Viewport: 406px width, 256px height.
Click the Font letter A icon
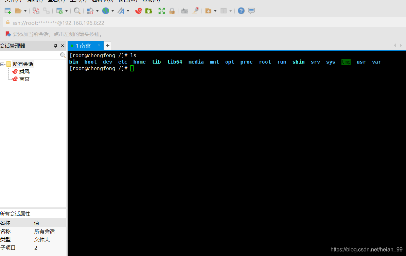(121, 11)
